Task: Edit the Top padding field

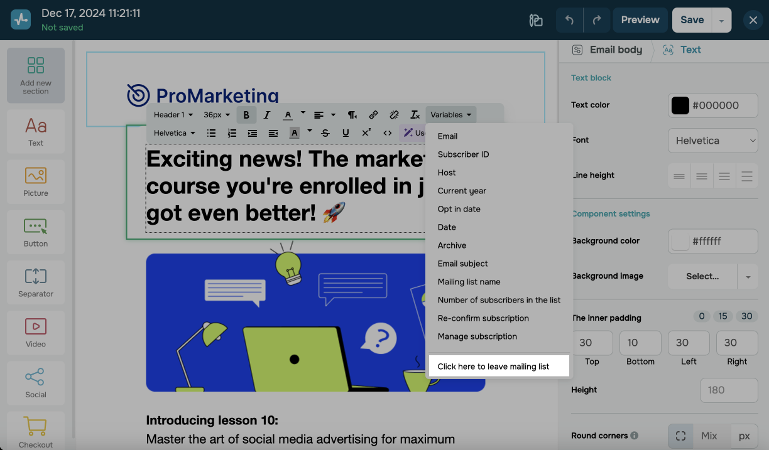Action: pos(592,343)
